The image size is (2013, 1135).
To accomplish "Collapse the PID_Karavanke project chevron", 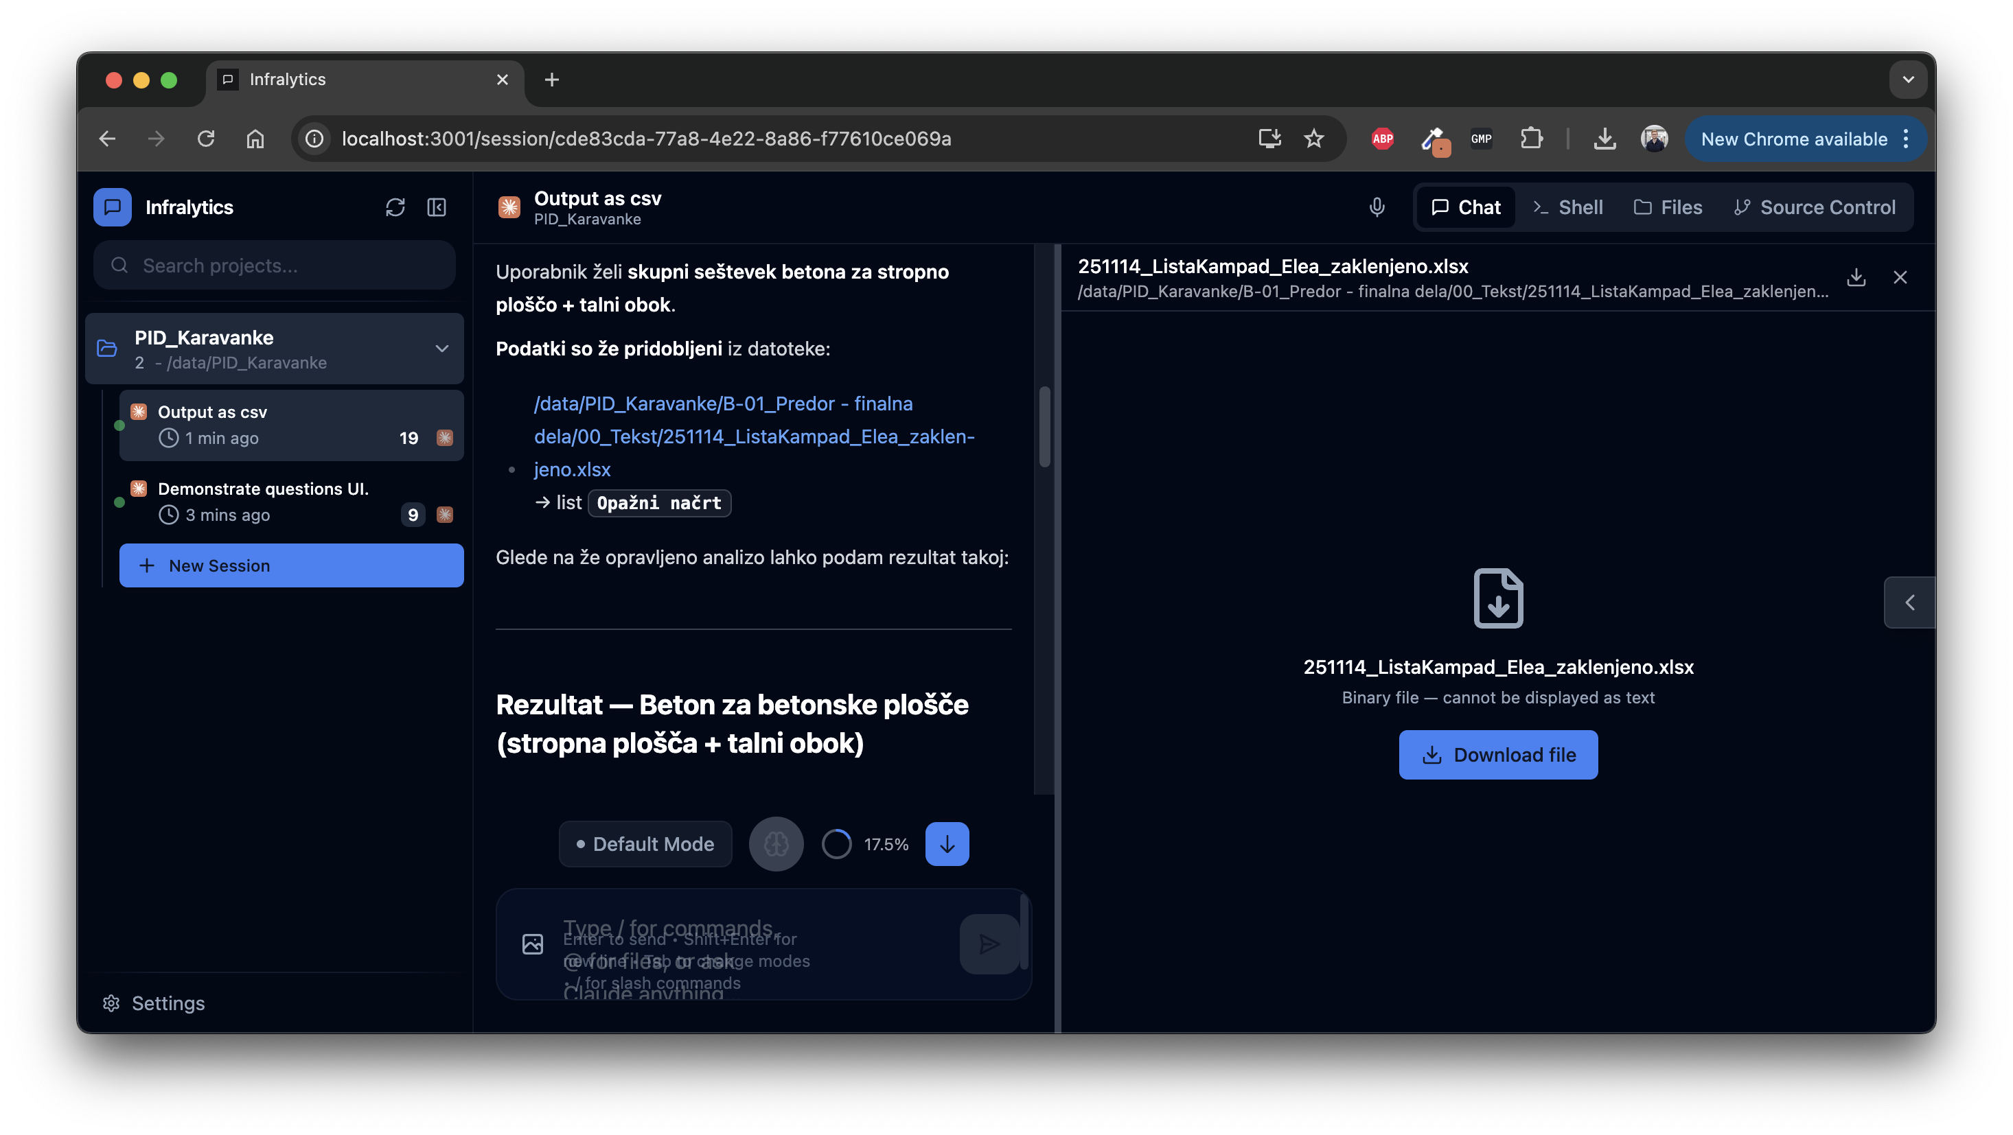I will click(442, 349).
